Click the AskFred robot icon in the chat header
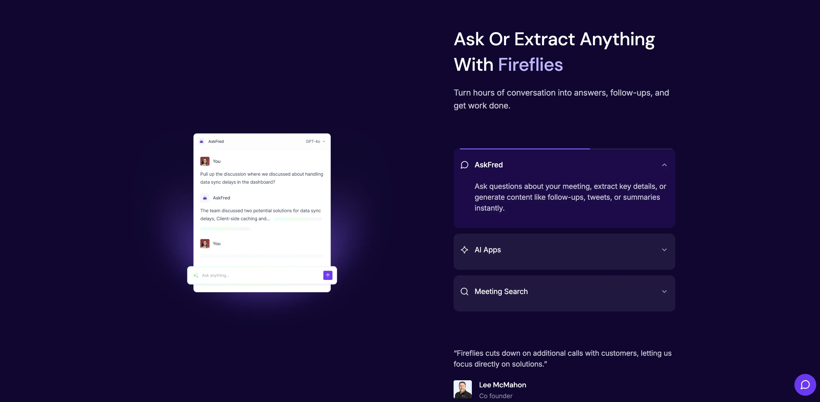The width and height of the screenshot is (820, 402). click(x=201, y=141)
